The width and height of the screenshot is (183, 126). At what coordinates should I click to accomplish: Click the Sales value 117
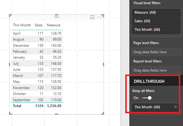40,33
